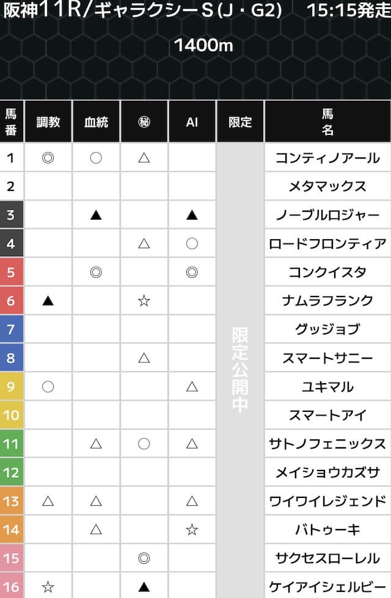
Task: Select the AI column header
Action: click(192, 121)
